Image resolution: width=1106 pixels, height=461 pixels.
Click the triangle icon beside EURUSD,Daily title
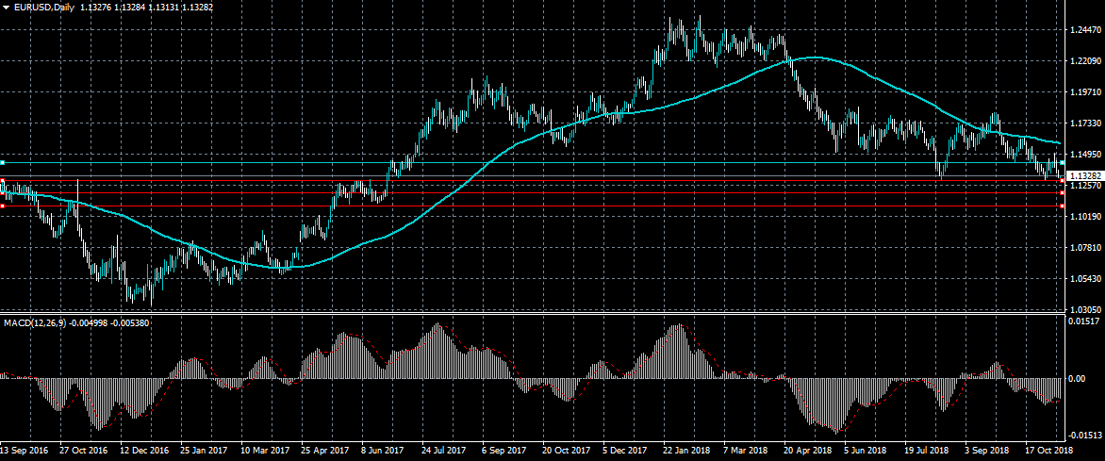(6, 7)
